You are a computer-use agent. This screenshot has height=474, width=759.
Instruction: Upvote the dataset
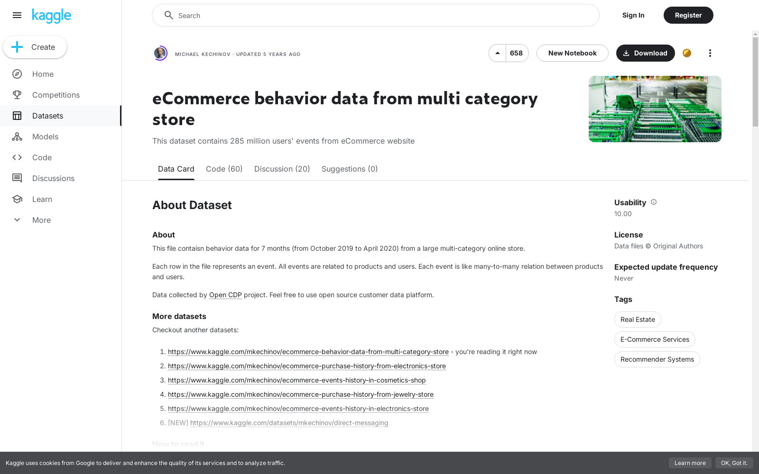497,53
